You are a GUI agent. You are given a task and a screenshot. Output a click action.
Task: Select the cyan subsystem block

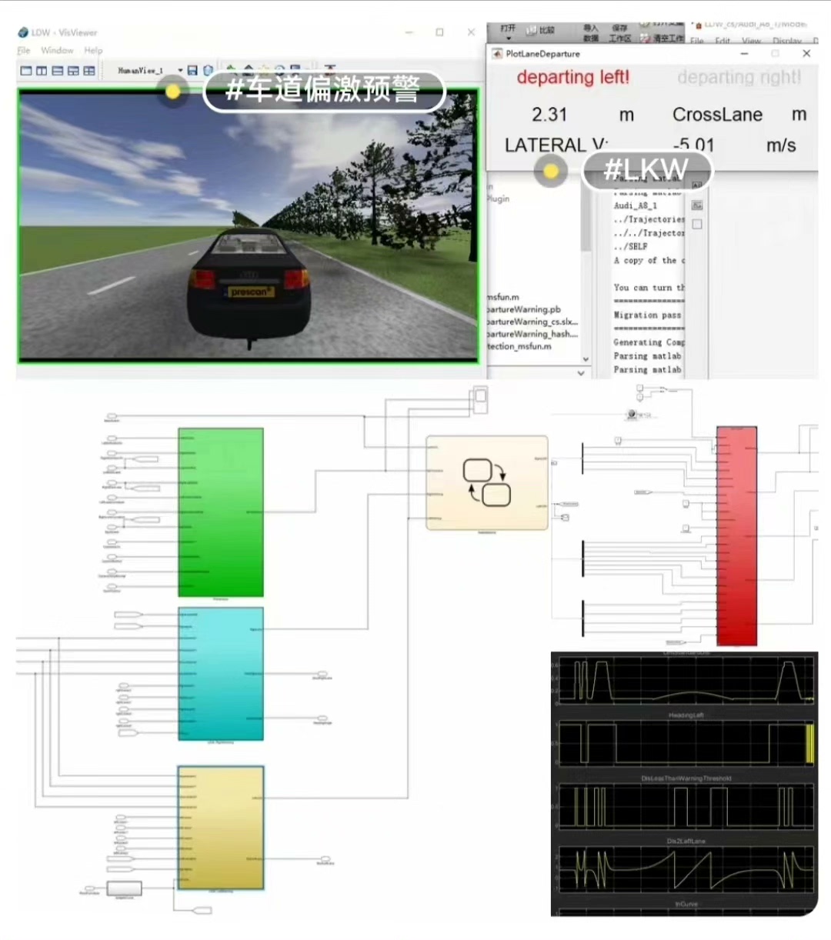point(221,674)
